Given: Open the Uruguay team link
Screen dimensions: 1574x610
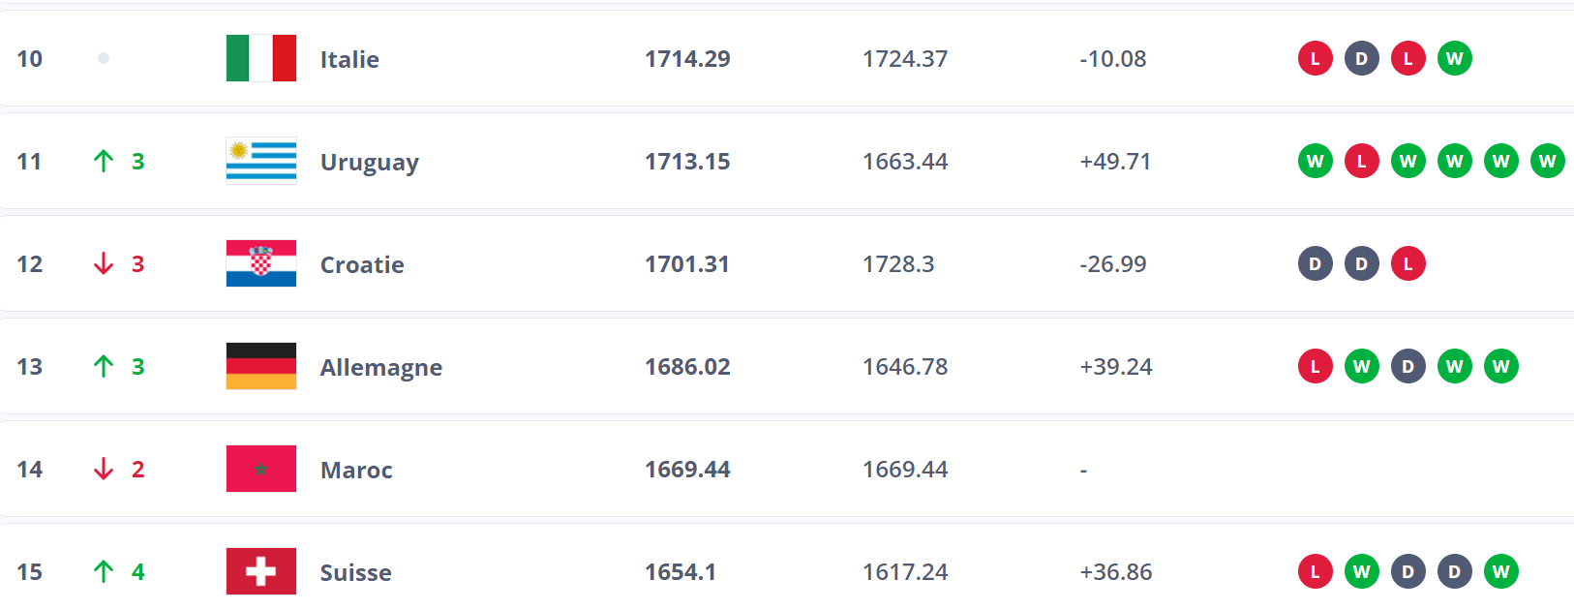Looking at the screenshot, I should pyautogui.click(x=369, y=162).
